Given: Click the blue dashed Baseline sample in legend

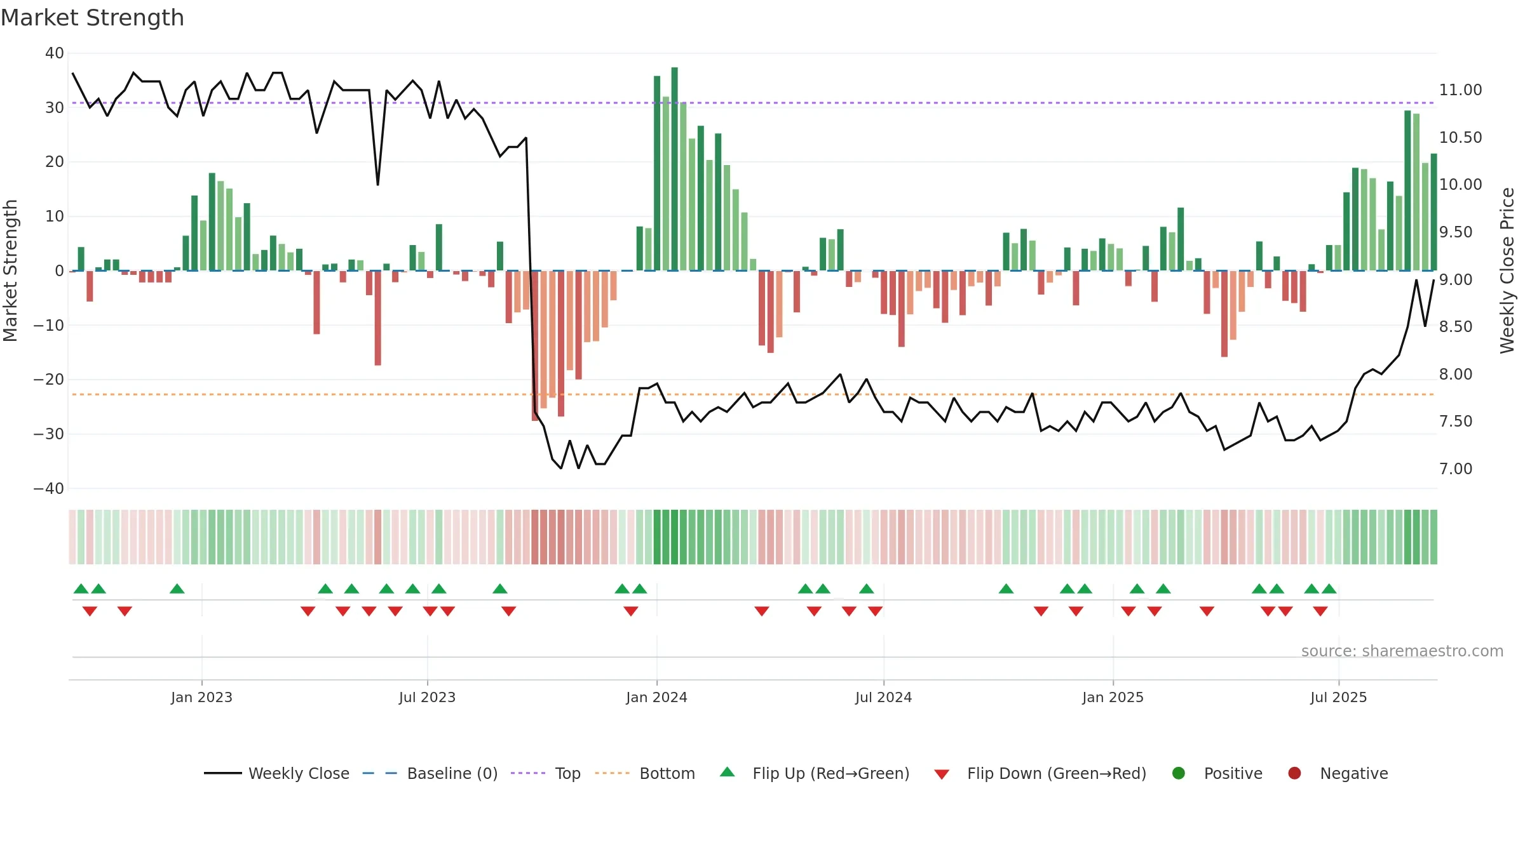Looking at the screenshot, I should 380,773.
